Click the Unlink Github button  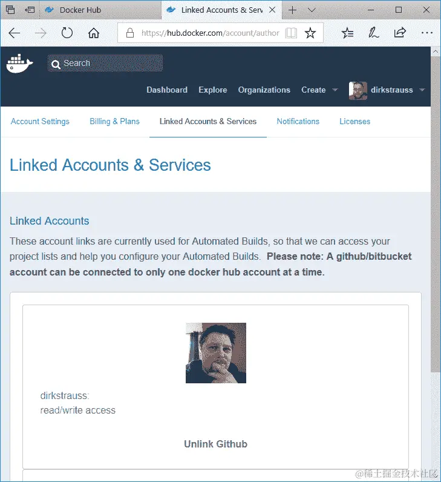215,444
